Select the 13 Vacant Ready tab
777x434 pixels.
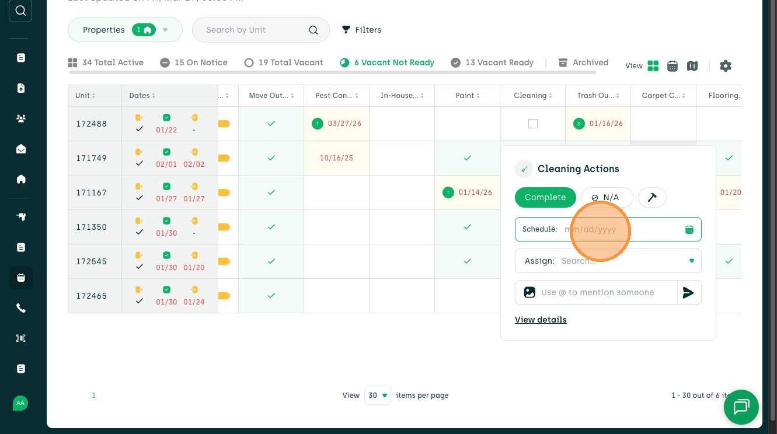click(492, 62)
